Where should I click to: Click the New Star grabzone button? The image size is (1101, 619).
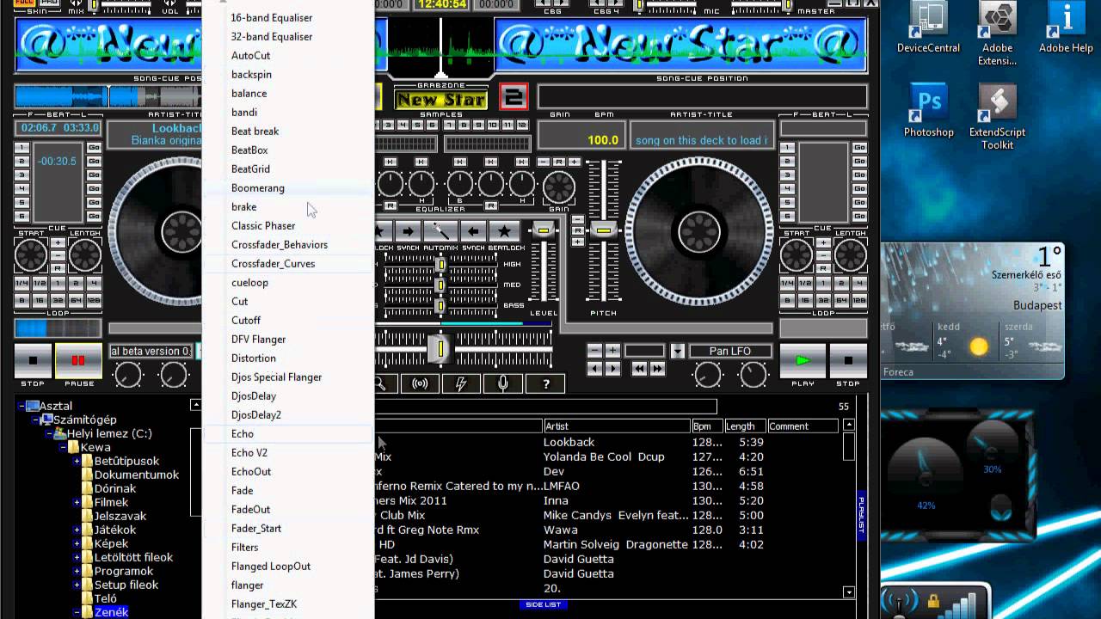point(441,99)
